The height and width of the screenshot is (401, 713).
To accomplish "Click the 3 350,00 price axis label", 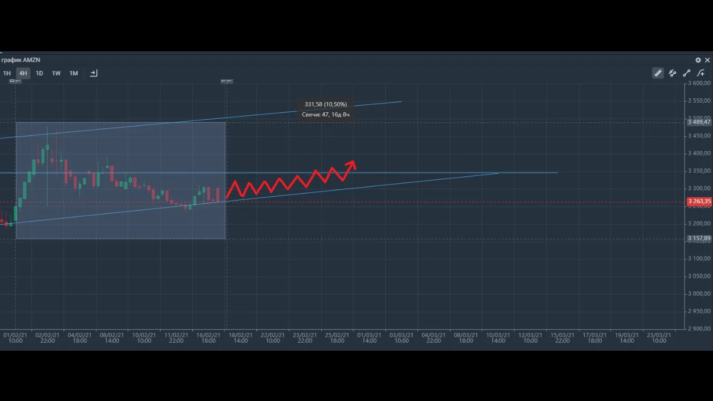I will pos(699,171).
